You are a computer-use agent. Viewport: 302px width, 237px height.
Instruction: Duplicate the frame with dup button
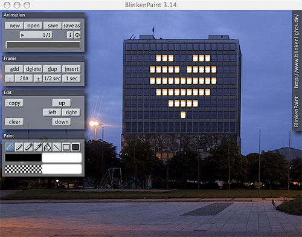tap(52, 69)
